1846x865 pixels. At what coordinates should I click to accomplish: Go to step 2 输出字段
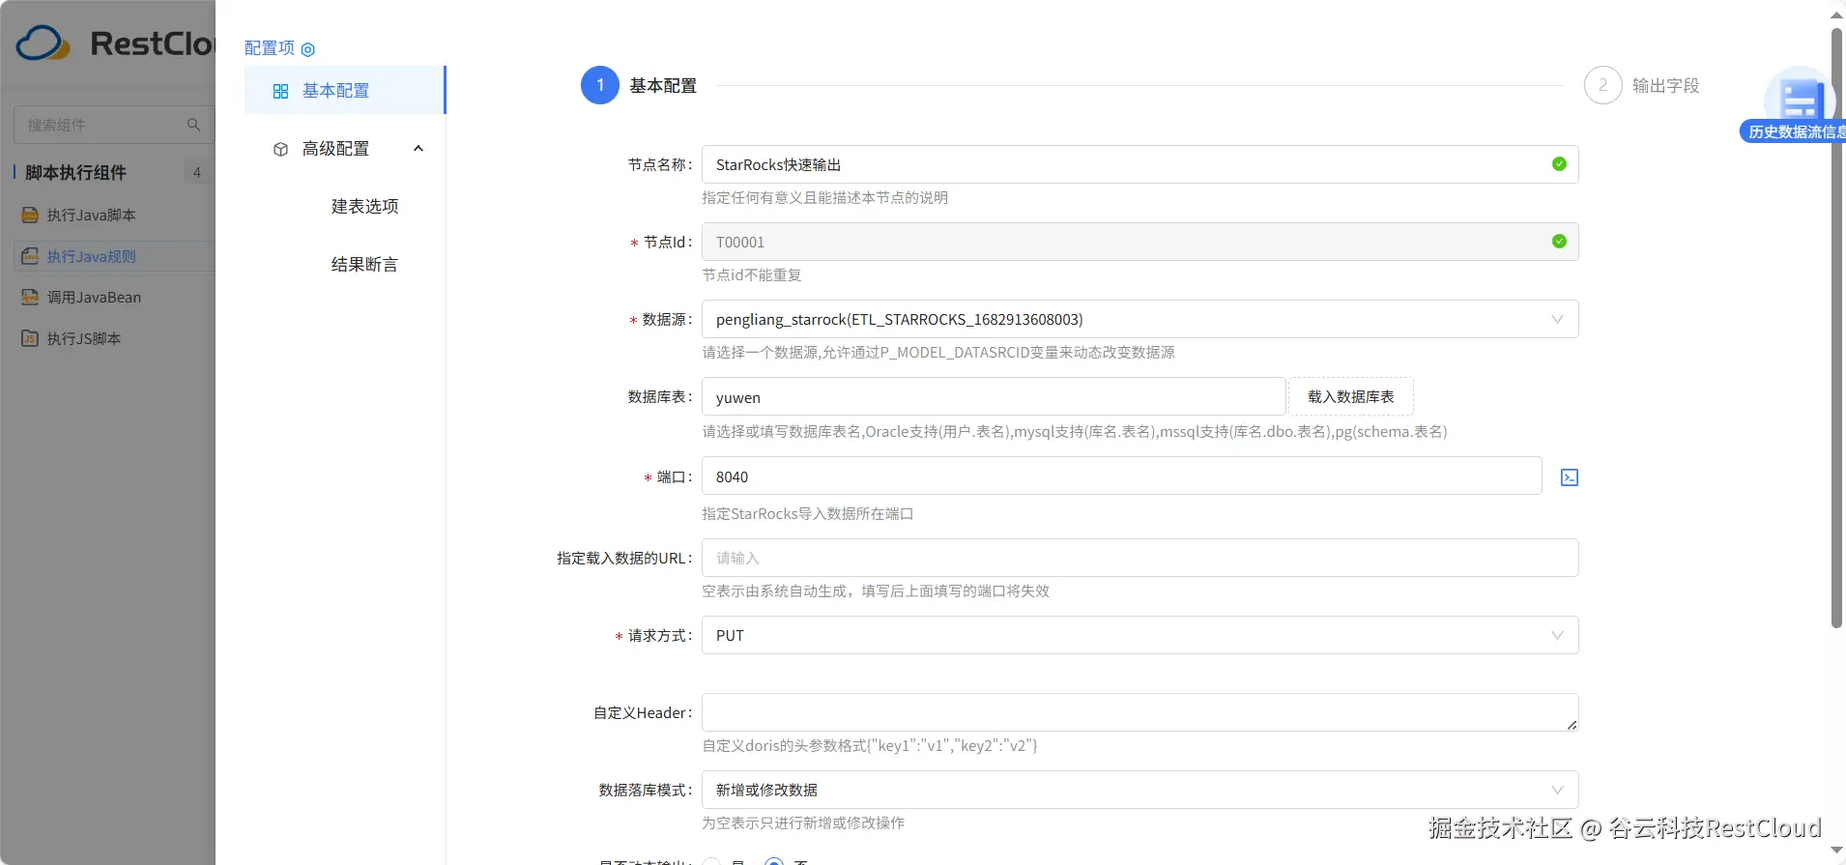[1642, 85]
